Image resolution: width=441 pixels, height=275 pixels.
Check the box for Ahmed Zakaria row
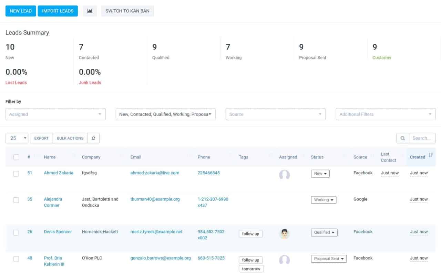click(x=16, y=174)
